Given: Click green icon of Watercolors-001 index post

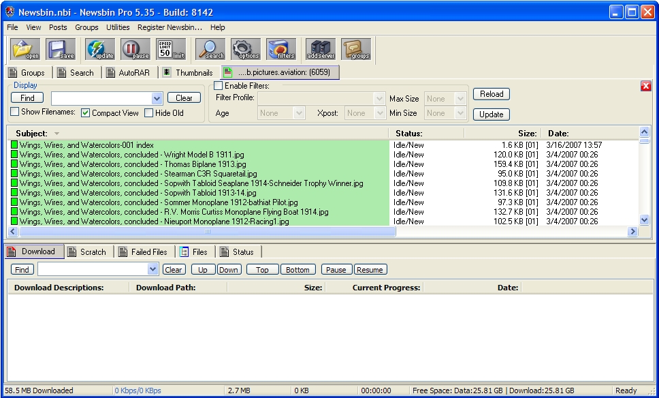Looking at the screenshot, I should coord(14,144).
